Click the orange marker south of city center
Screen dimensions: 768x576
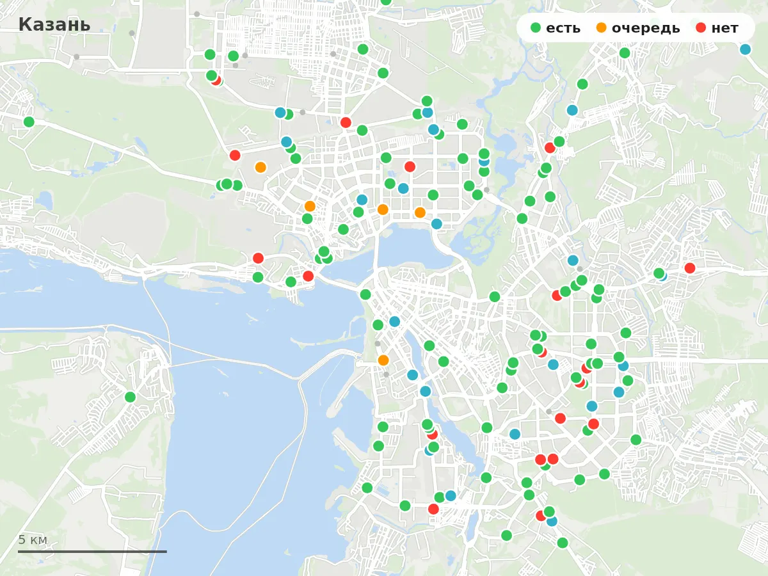(x=383, y=360)
